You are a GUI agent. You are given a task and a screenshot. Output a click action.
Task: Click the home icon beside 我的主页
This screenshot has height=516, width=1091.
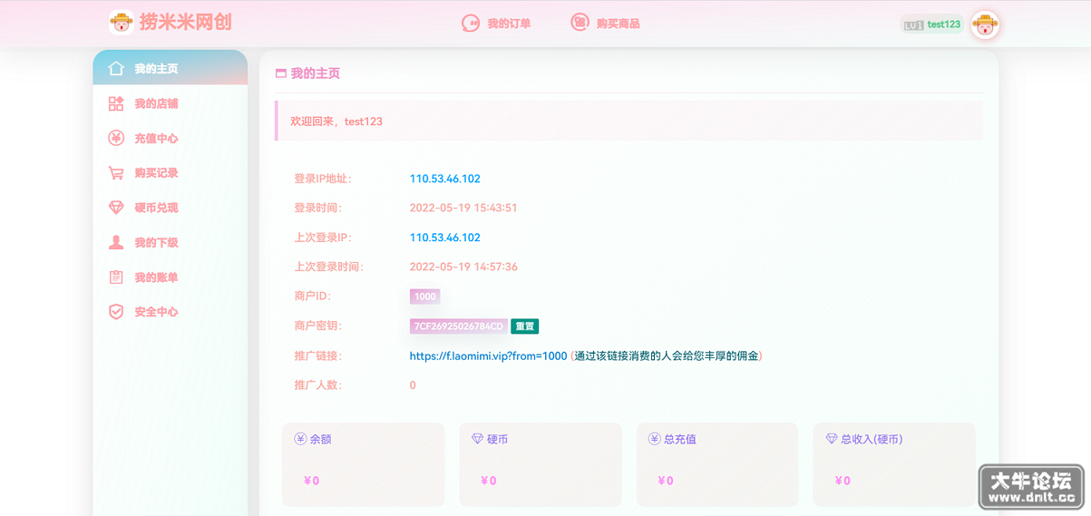tap(116, 69)
